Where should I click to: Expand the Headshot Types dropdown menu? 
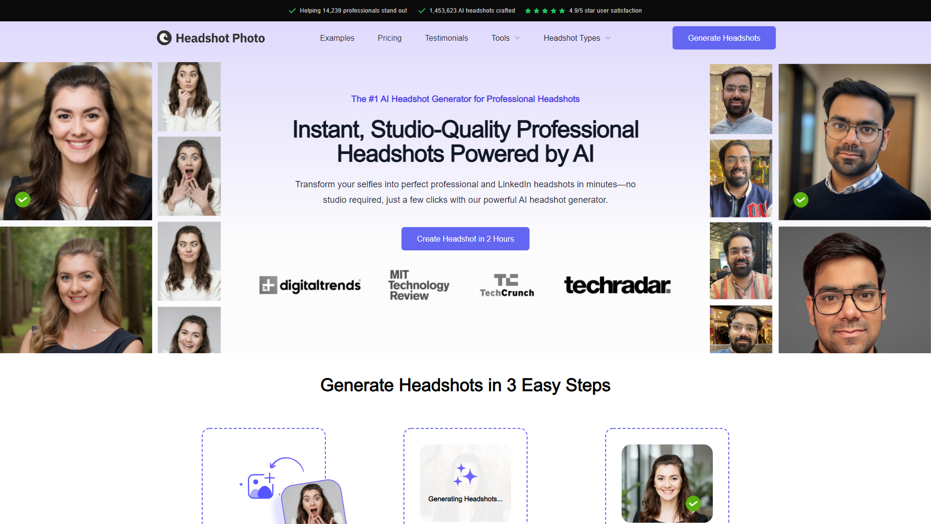(x=576, y=38)
